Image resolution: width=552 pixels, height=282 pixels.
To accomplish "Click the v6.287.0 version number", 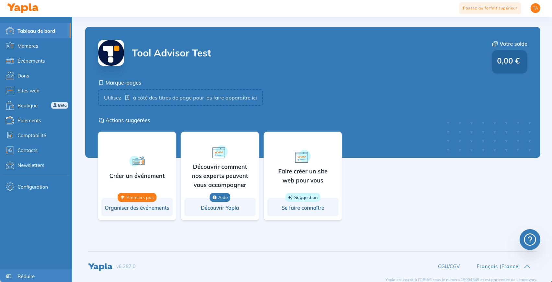I will 126,266.
